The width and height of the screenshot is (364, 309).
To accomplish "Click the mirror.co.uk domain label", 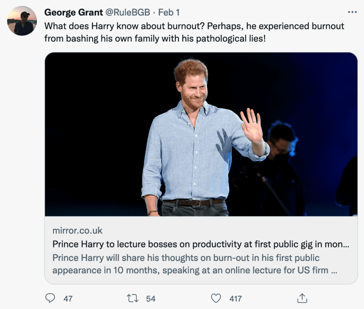I will 77,231.
